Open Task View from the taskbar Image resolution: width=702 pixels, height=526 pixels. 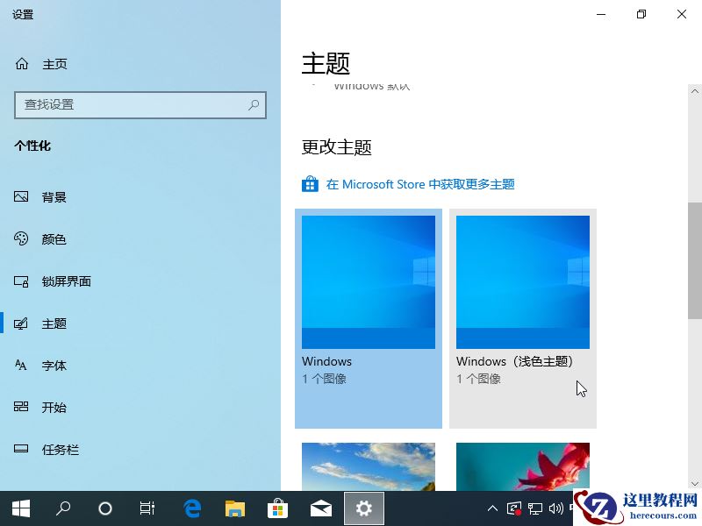[x=147, y=508]
